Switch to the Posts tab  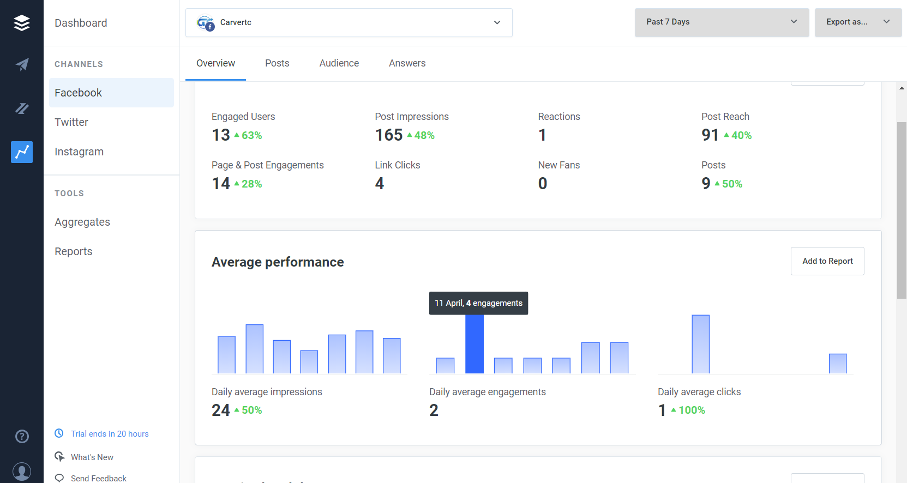277,63
